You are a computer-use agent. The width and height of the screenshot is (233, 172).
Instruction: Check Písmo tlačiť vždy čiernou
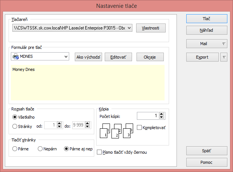[99, 152]
